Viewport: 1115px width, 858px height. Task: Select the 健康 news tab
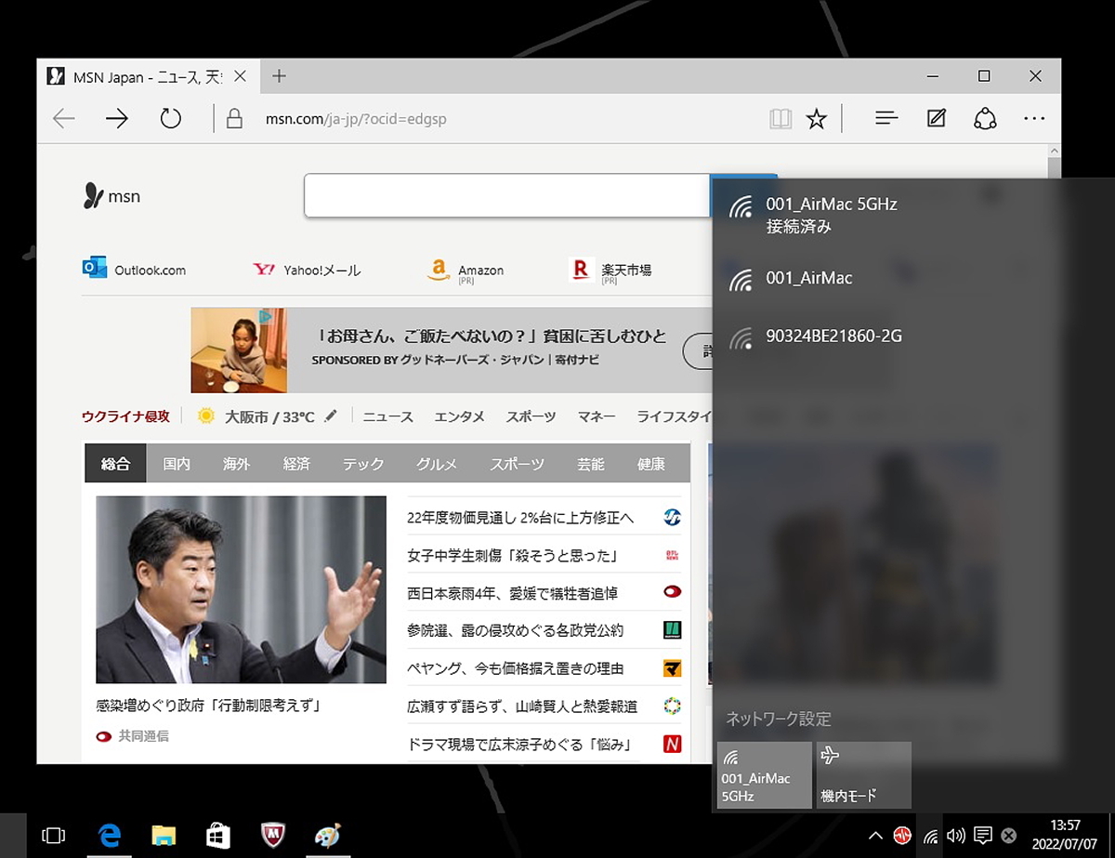(651, 463)
